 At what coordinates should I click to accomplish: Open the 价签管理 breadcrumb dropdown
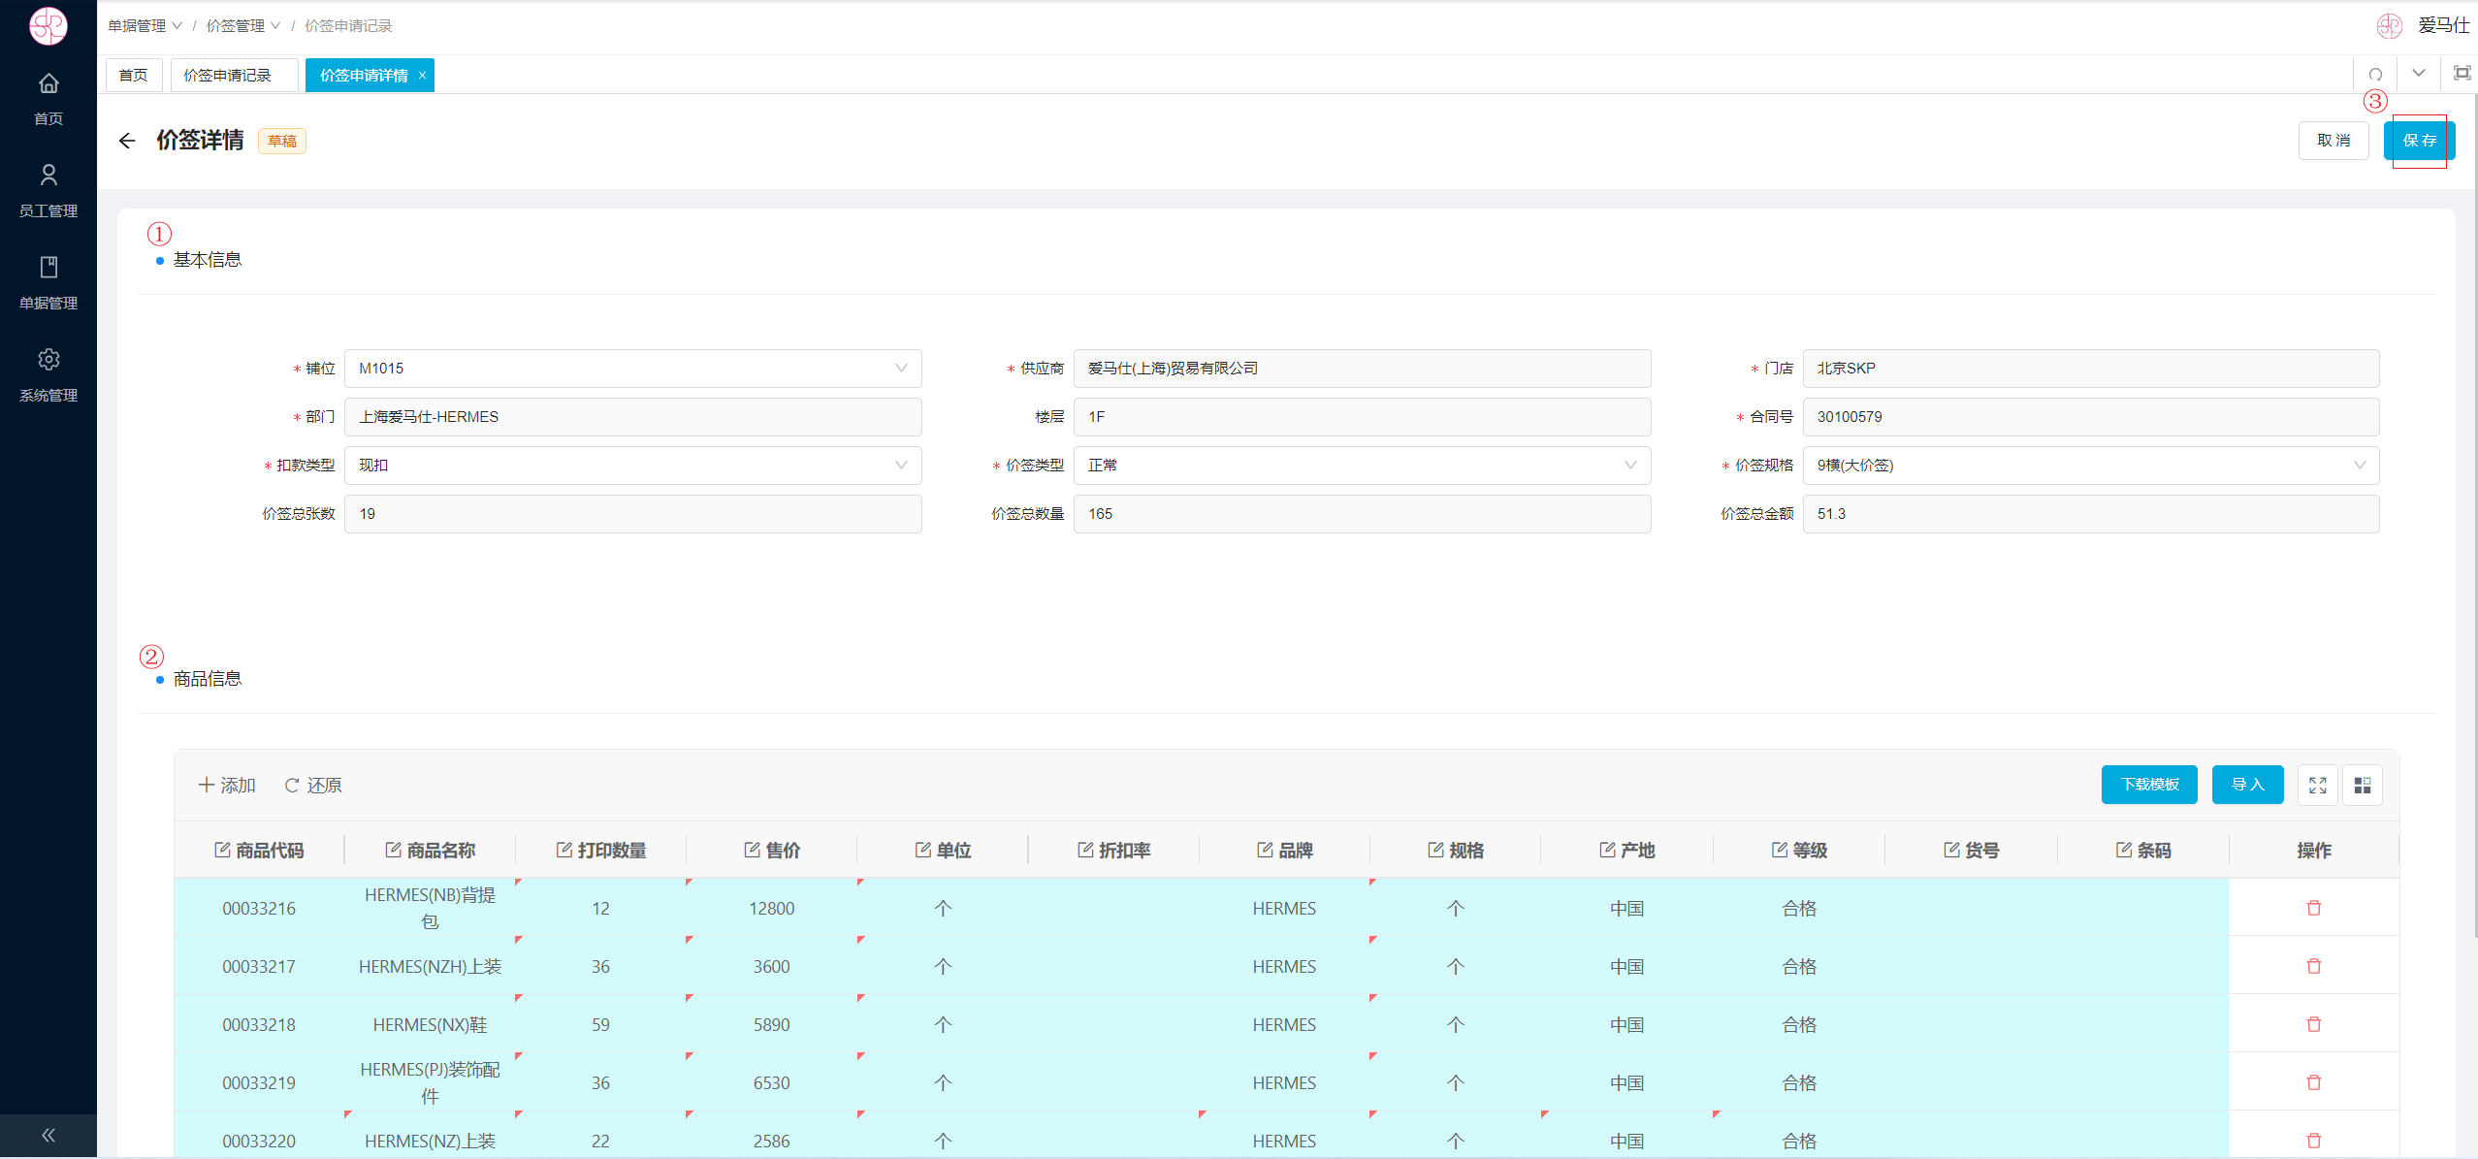[x=243, y=26]
